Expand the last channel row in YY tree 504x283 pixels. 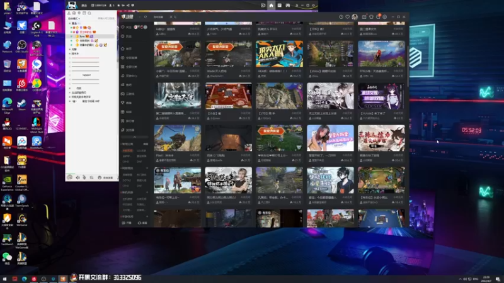click(70, 101)
